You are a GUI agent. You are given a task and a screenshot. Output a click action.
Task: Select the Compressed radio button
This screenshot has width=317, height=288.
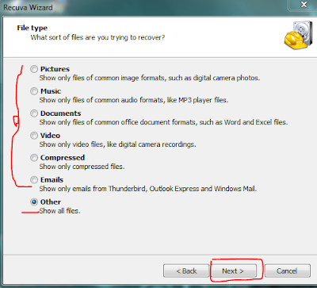click(x=34, y=158)
